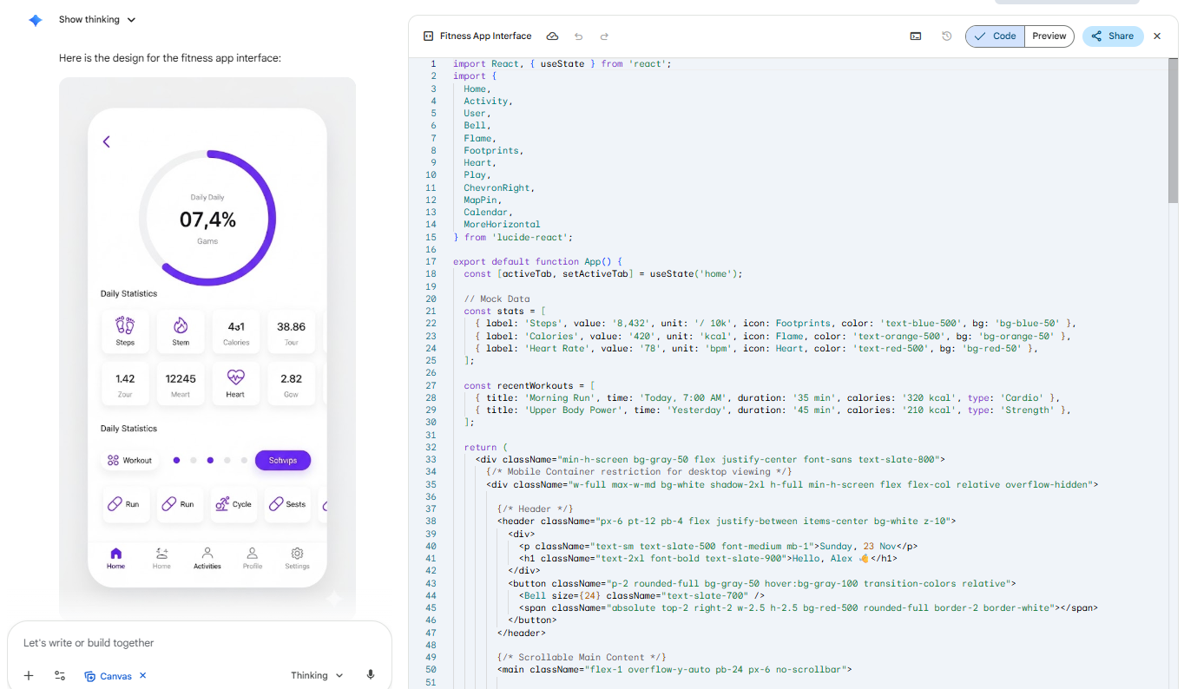Click the Share button

[x=1113, y=36]
